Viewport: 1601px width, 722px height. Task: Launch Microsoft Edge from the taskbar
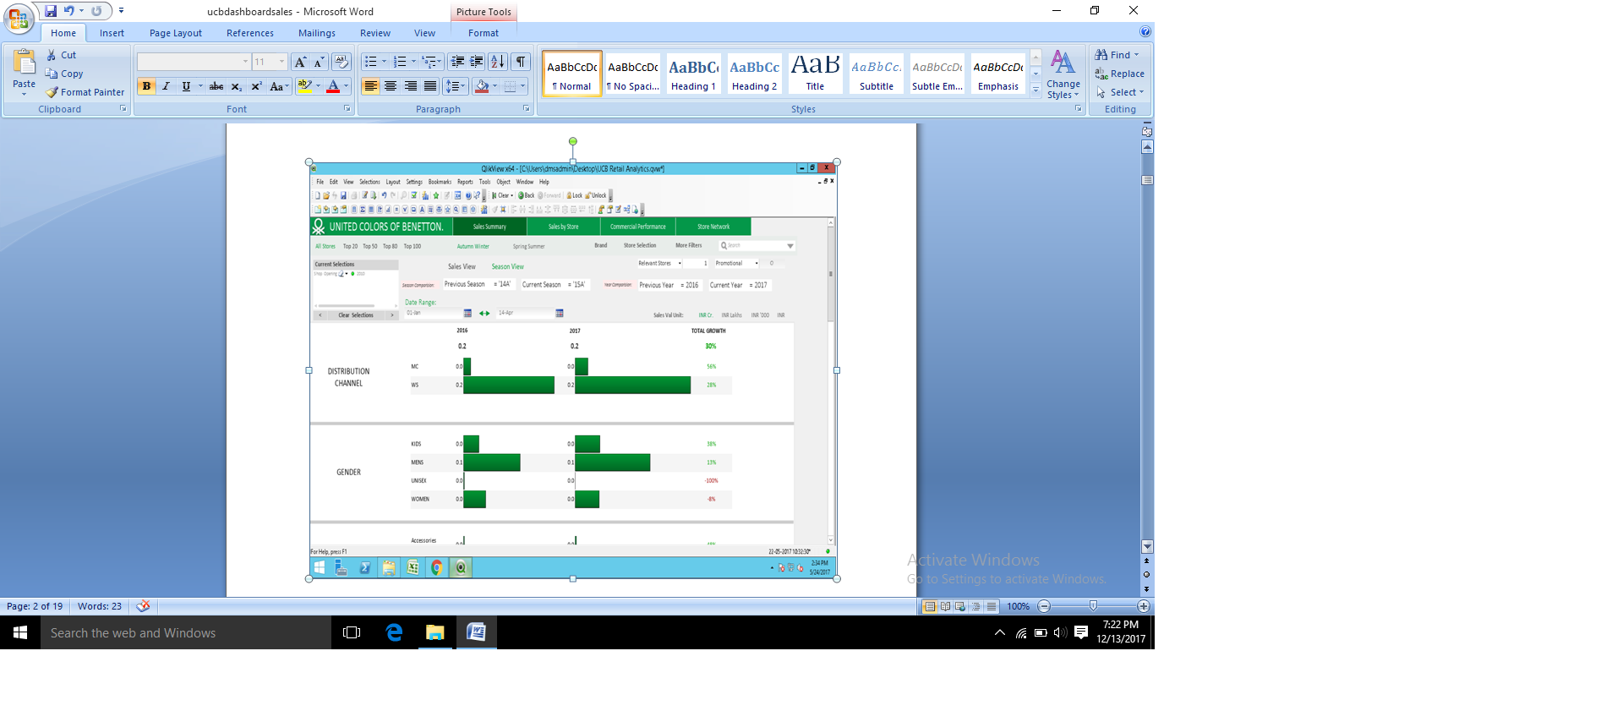click(x=394, y=632)
